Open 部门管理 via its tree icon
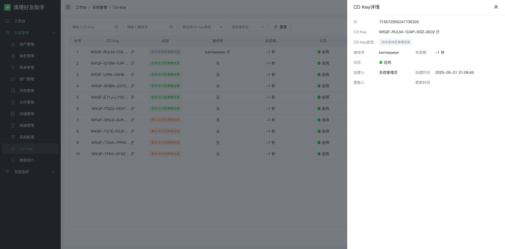Image resolution: width=505 pixels, height=249 pixels. pyautogui.click(x=13, y=79)
